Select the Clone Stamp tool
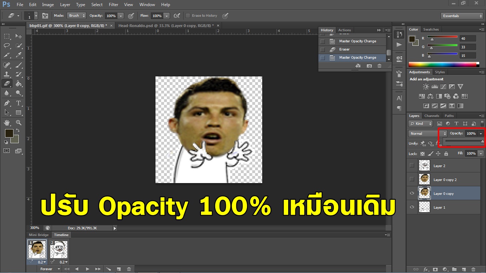This screenshot has width=486, height=273. (7, 75)
